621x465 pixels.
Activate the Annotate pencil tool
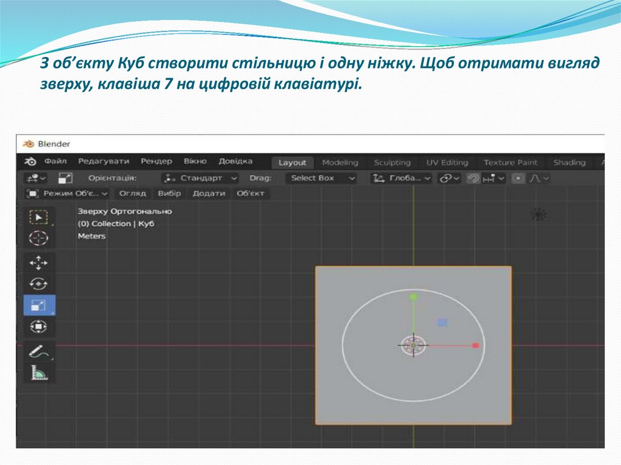39,351
